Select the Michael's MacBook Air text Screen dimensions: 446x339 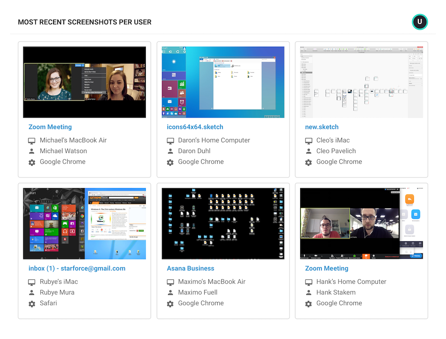pos(73,140)
